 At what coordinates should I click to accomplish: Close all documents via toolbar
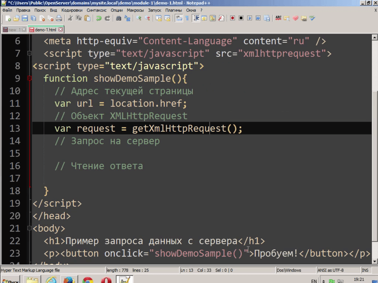coord(50,18)
